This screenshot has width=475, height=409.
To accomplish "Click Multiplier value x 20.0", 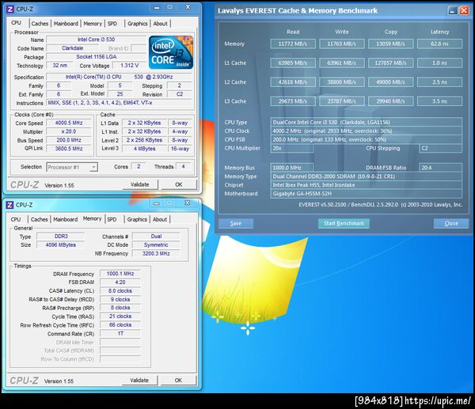I will click(69, 131).
